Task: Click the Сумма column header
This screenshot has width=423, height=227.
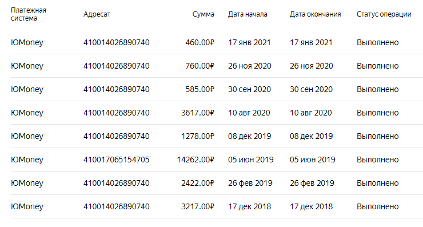Action: [x=203, y=14]
